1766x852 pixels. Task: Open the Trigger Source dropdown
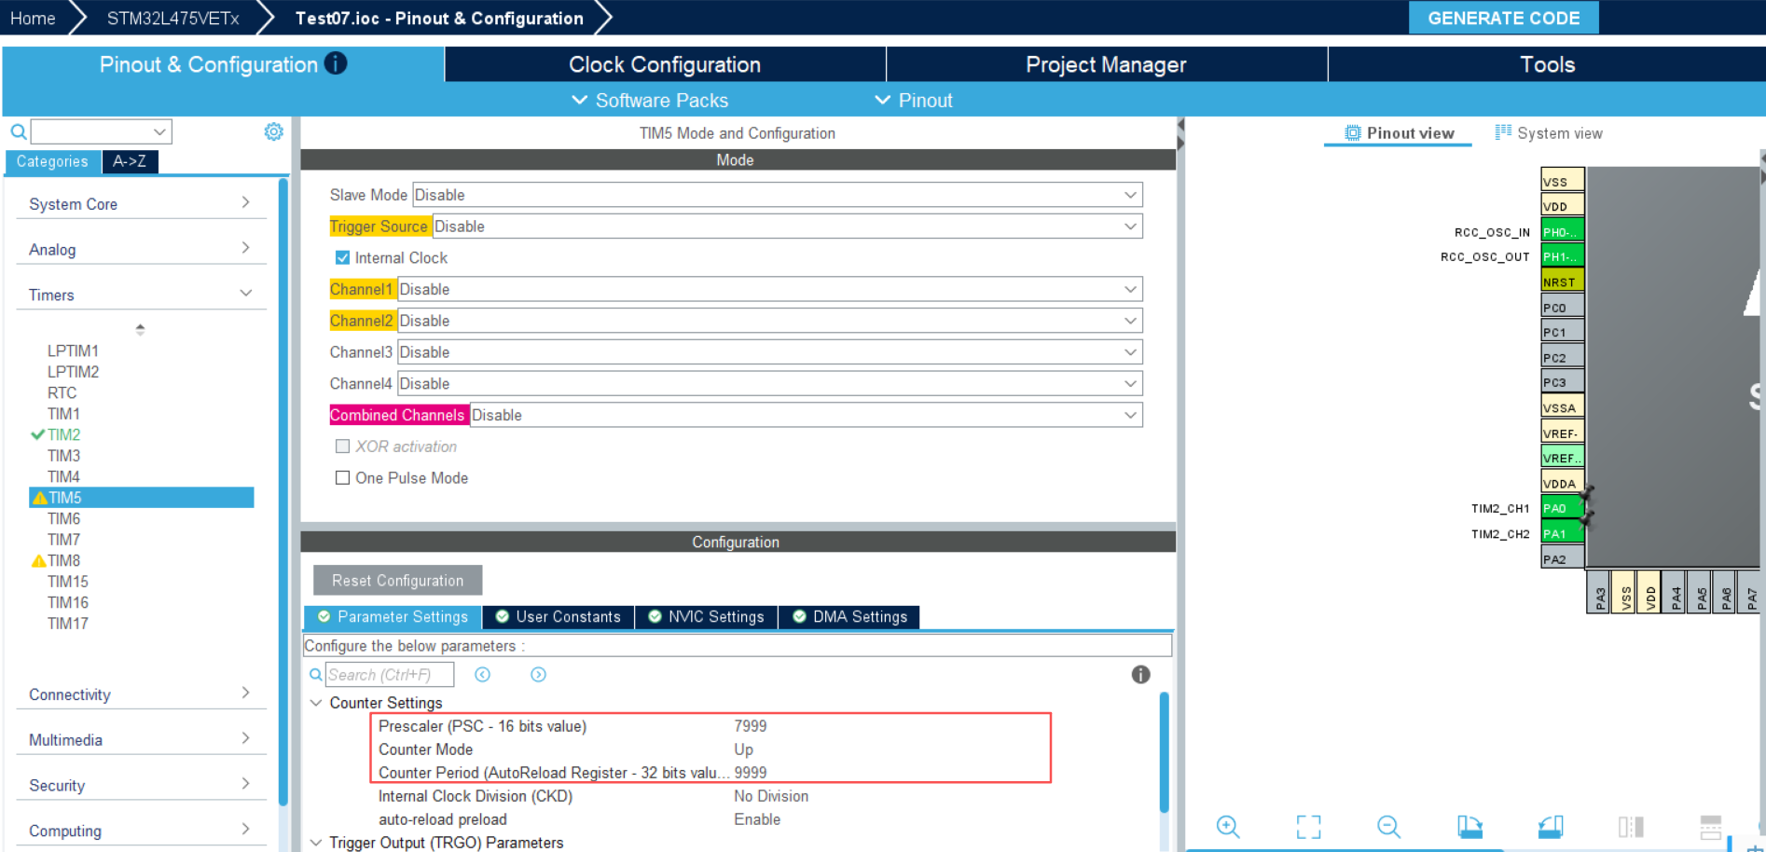pos(788,227)
